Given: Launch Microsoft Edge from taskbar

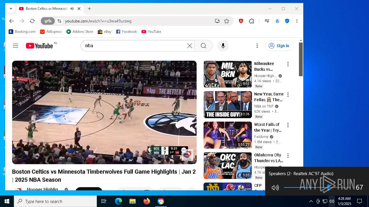Looking at the screenshot, I should (x=118, y=201).
